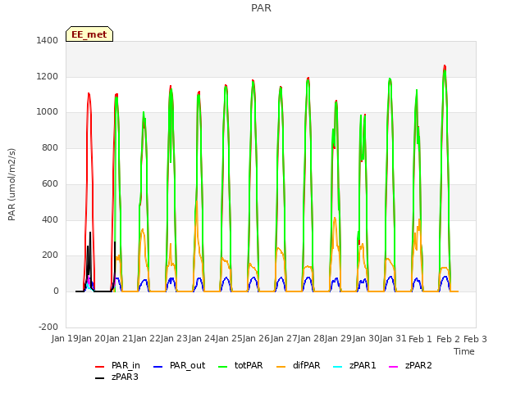
Task: Click the 1200 y-axis tick label
Action: 48,76
